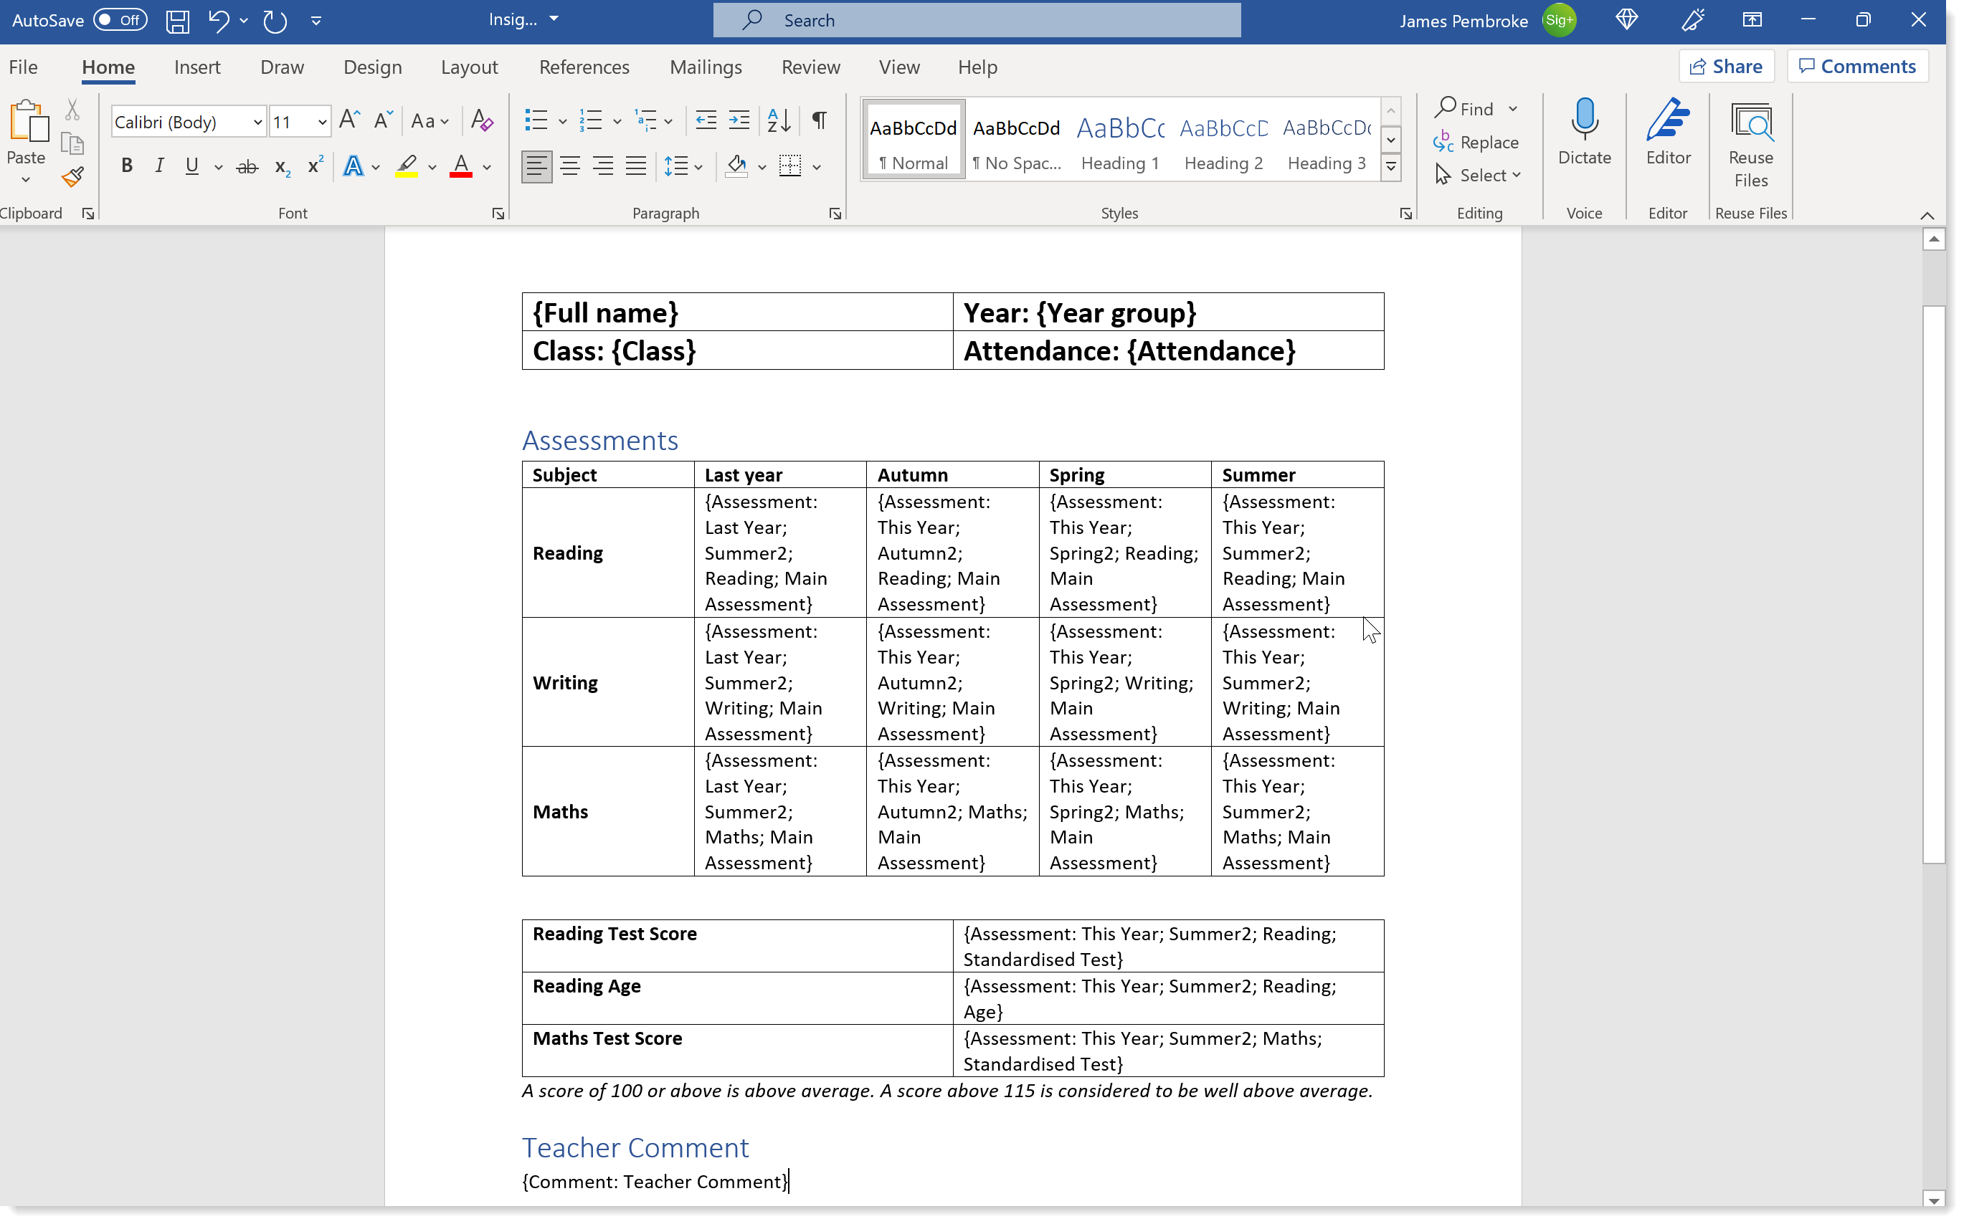The width and height of the screenshot is (1964, 1224).
Task: Open Reuse Files pane
Action: click(1751, 145)
